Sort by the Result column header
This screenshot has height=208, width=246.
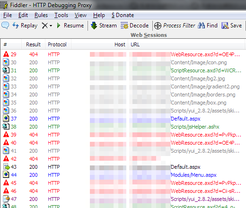(x=33, y=44)
